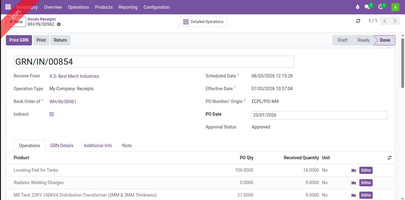Open the gear actions icon beside WH/IN/00962
Screen dimensions: 405x200
(x=59, y=24)
